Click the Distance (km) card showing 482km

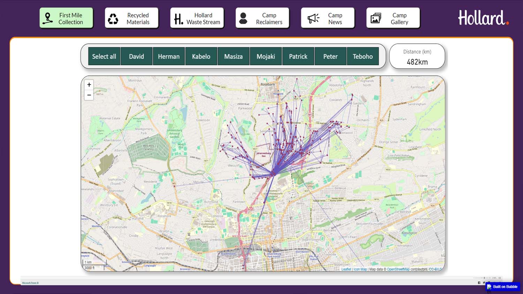tap(417, 56)
